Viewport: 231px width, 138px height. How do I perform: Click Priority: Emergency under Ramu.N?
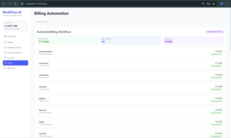45,113
